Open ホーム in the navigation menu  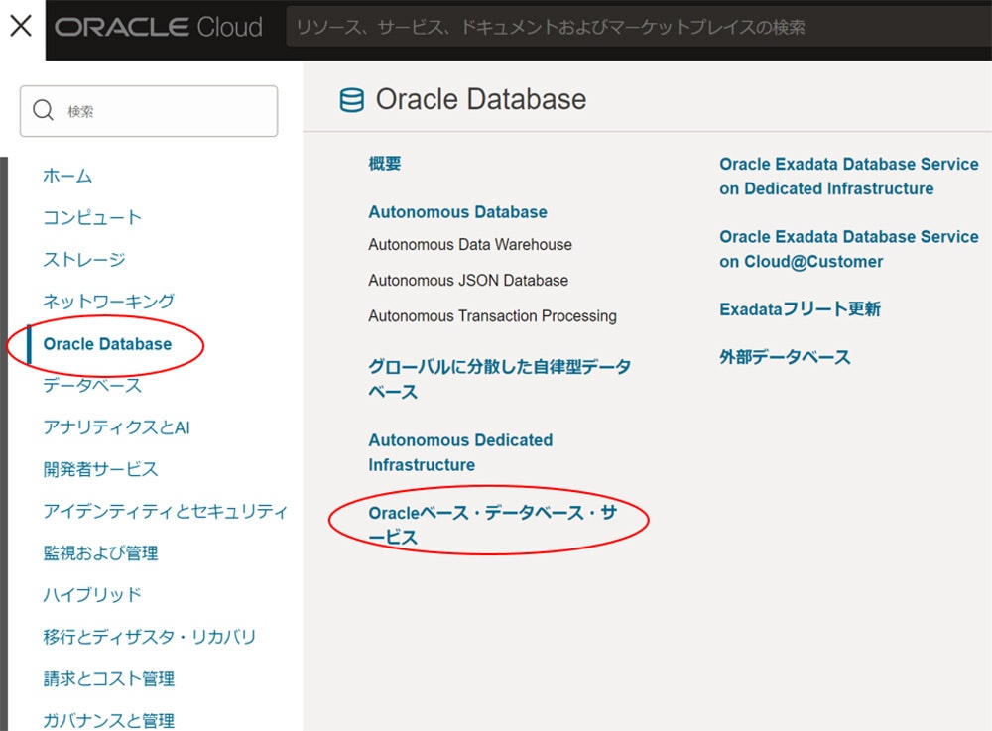(x=67, y=176)
